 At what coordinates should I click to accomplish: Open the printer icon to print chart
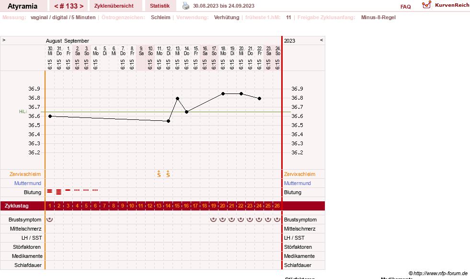coord(186,6)
